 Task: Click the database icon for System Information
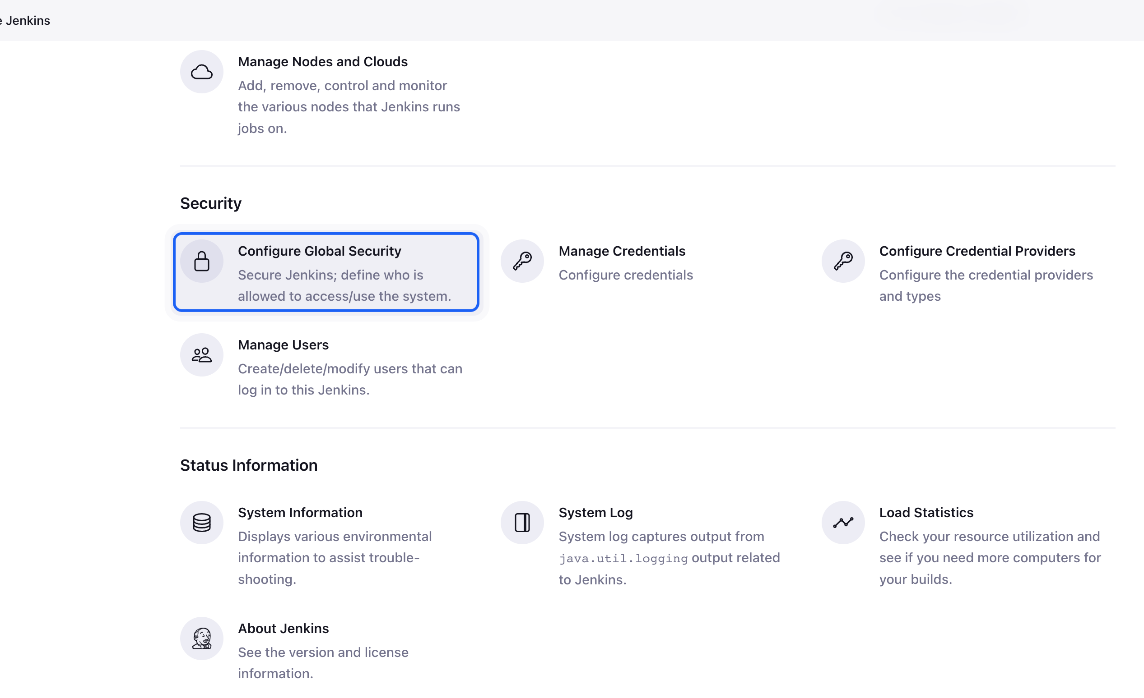201,523
